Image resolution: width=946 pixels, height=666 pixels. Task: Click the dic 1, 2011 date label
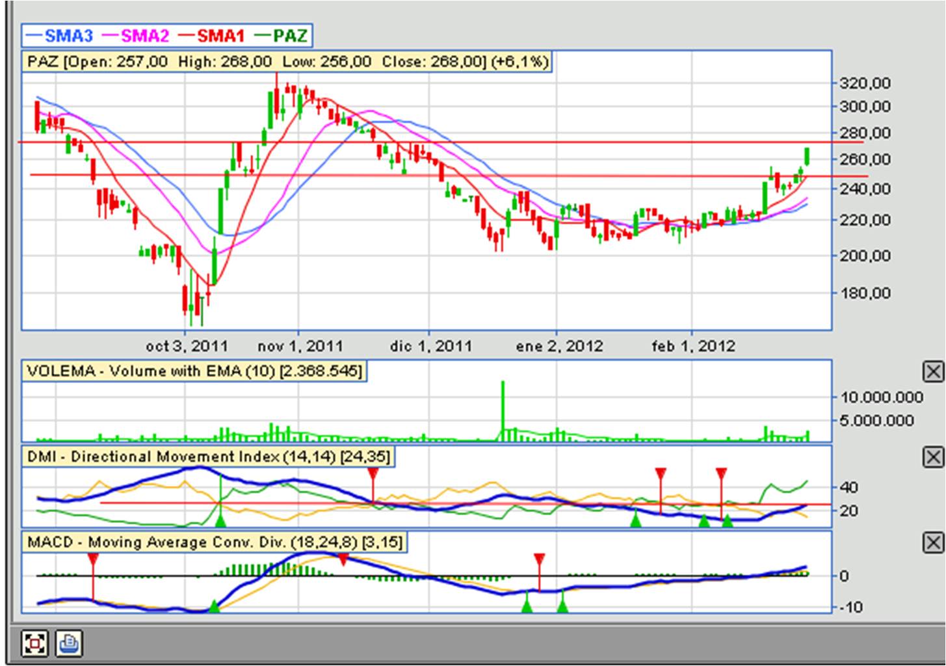[430, 346]
